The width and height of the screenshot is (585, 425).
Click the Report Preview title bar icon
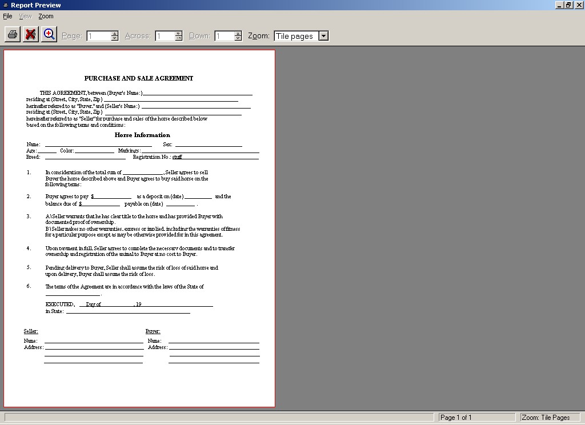click(5, 5)
